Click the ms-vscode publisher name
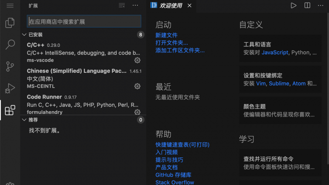 pos(40,60)
